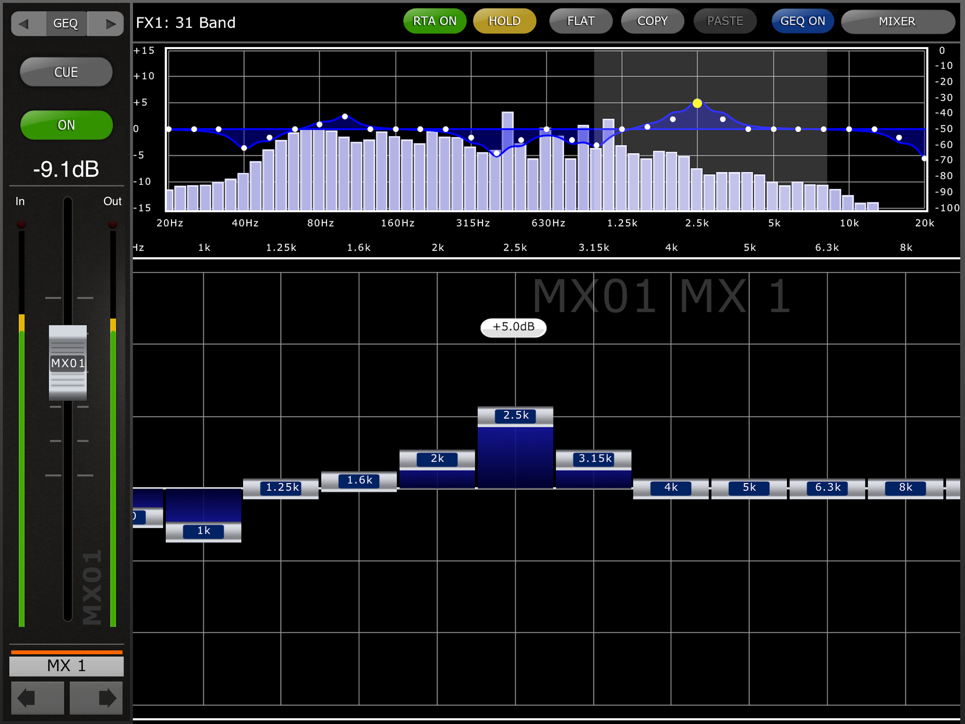Viewport: 965px width, 724px height.
Task: Click the MX01 channel fader knob
Action: [x=67, y=363]
